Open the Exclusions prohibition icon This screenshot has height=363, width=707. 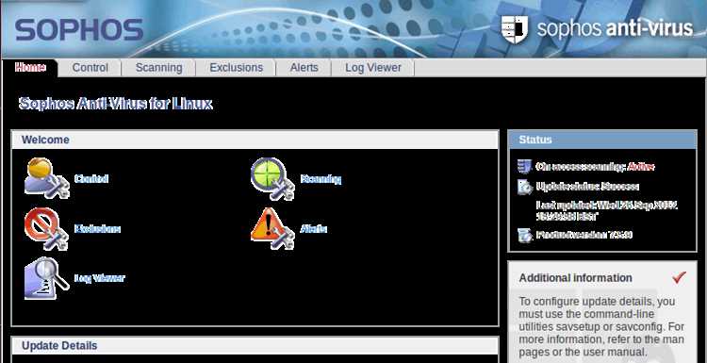46,228
